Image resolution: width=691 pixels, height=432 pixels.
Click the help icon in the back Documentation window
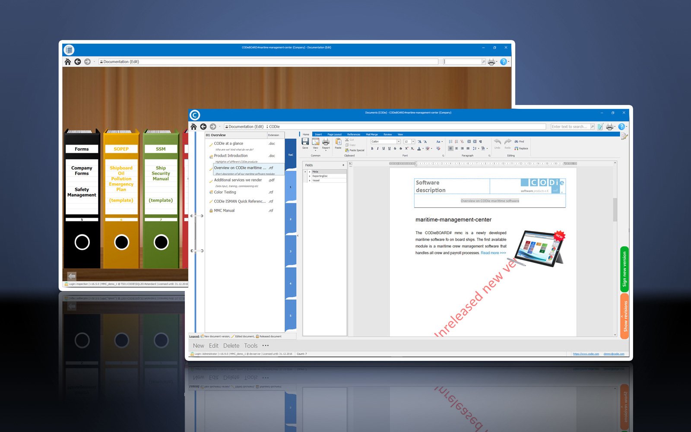click(x=503, y=62)
